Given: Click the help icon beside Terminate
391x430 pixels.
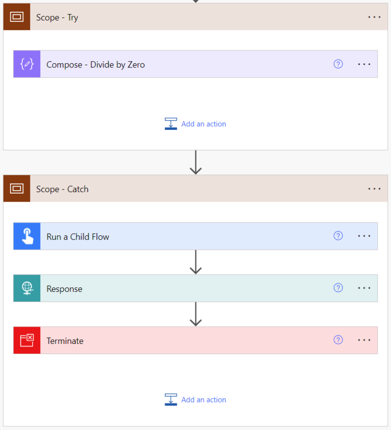Looking at the screenshot, I should coord(338,340).
